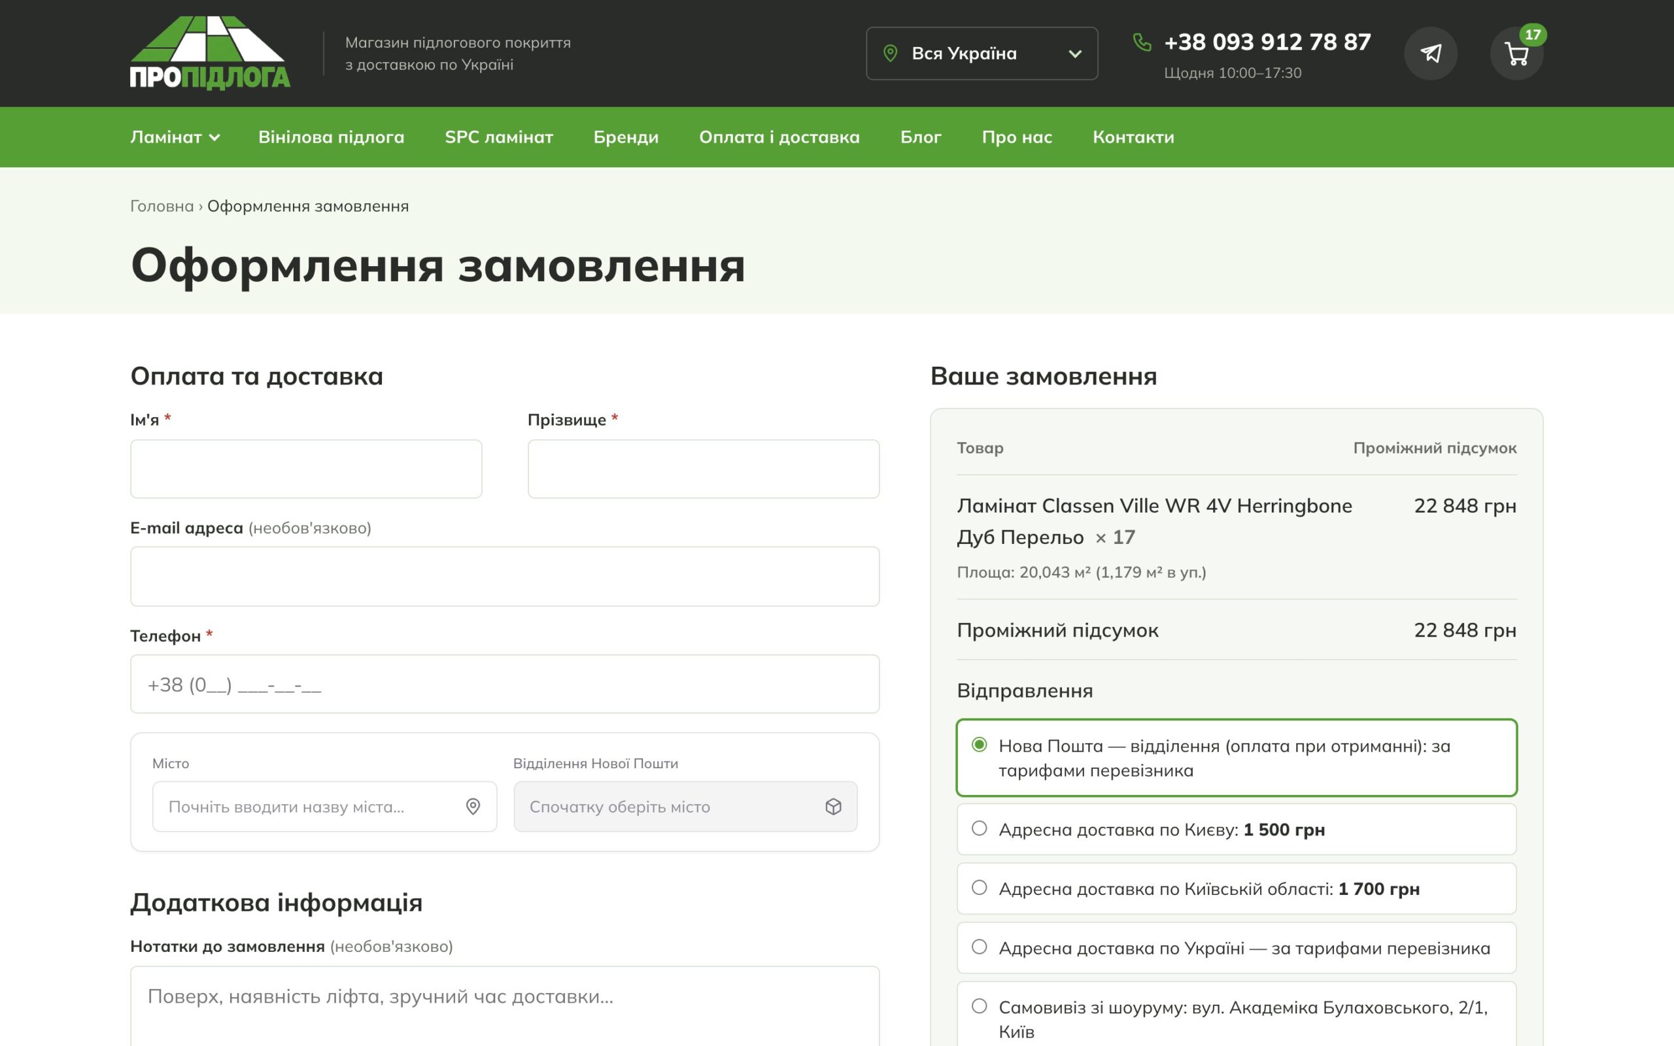The height and width of the screenshot is (1046, 1674).
Task: Open the Вся Україна region dropdown
Action: pyautogui.click(x=982, y=53)
